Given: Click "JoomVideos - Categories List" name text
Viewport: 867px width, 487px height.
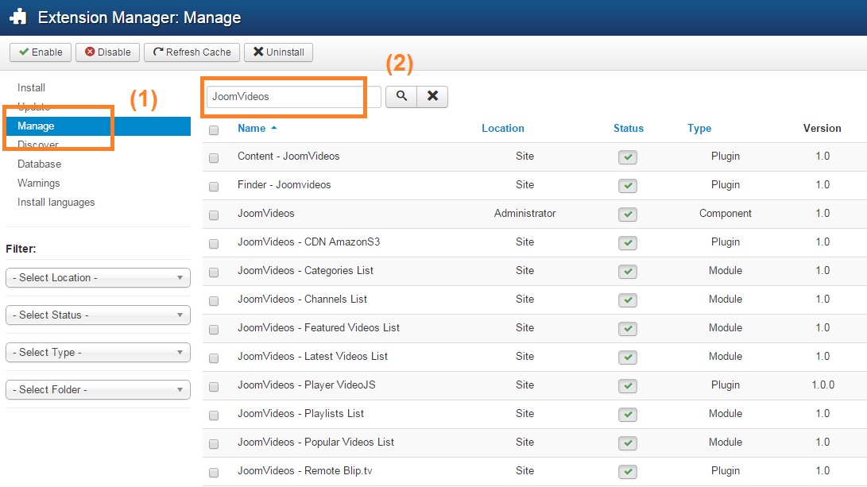Looking at the screenshot, I should coord(305,270).
